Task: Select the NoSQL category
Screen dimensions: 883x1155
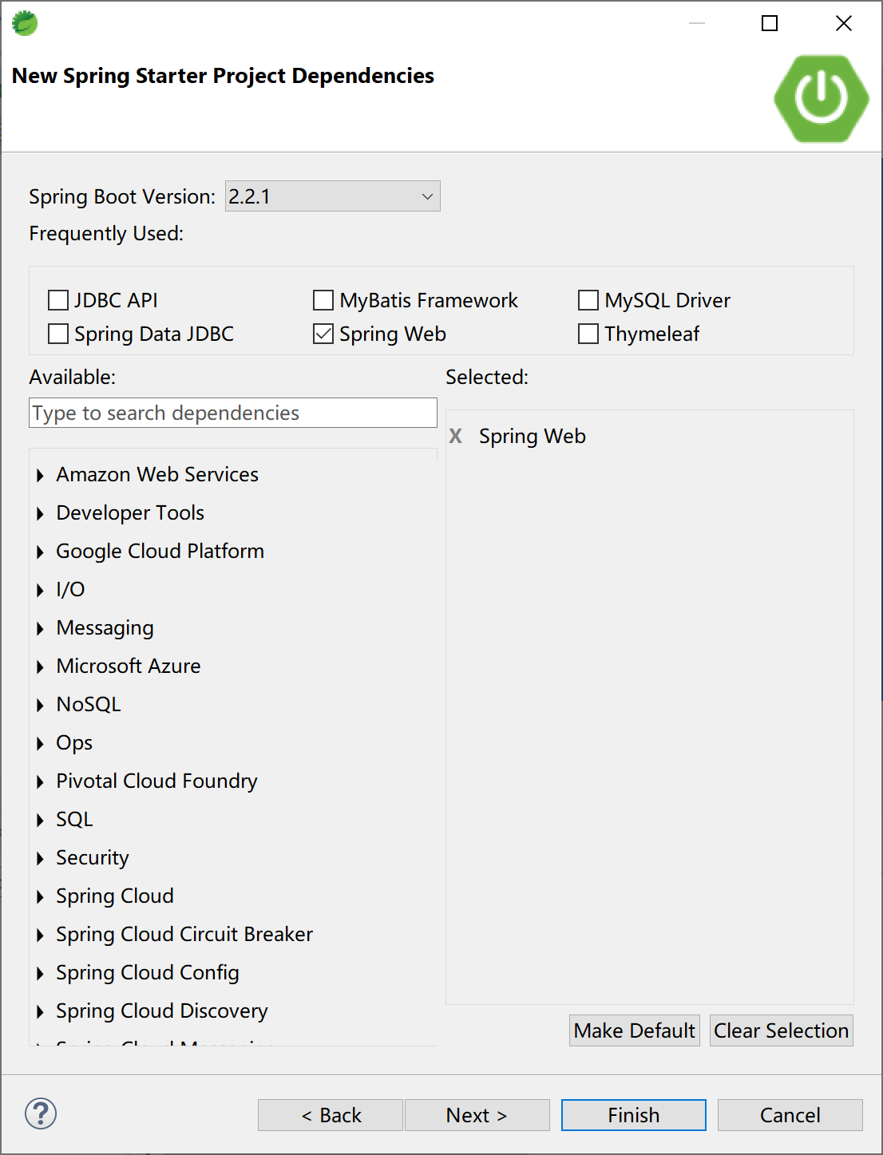Action: [89, 704]
